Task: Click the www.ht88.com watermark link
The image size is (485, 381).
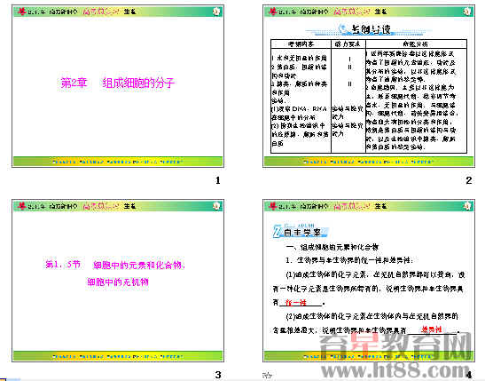Action: [x=395, y=370]
